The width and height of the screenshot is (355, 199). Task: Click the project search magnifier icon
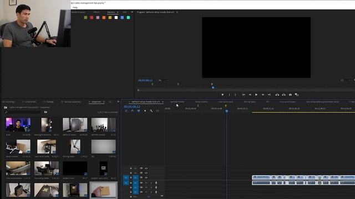click(x=6, y=112)
